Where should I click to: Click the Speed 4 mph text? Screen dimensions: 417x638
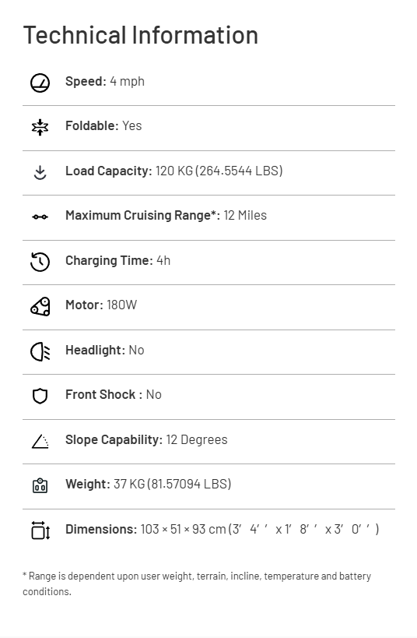coord(105,81)
